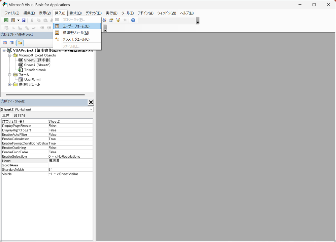Image resolution: width=336 pixels, height=242 pixels.
Task: Toggle Folders view in Project panel
Action: (x=20, y=43)
